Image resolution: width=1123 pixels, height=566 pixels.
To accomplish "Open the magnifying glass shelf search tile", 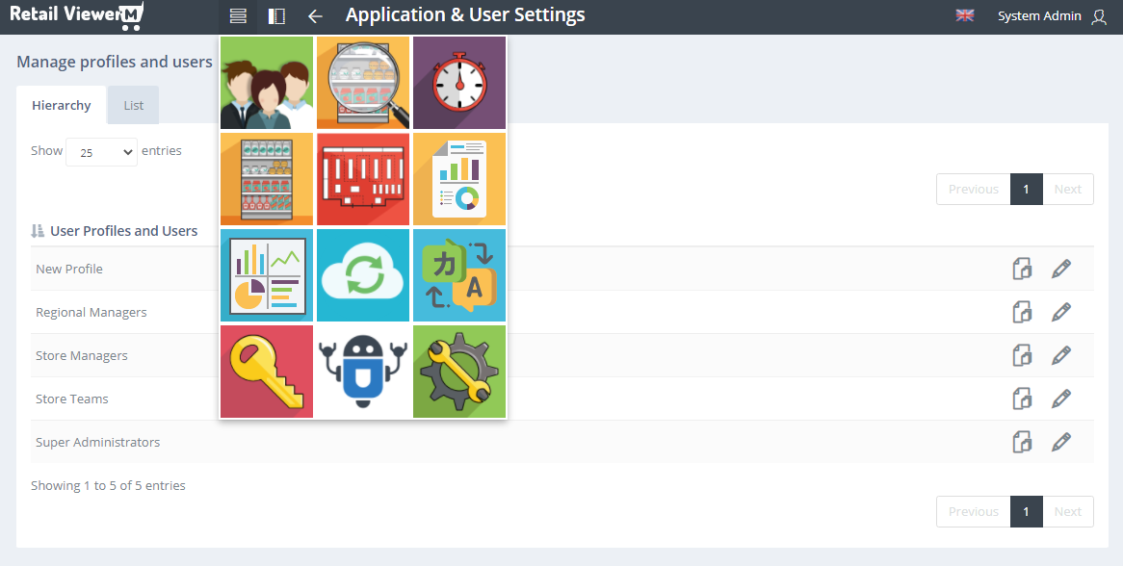I will [x=363, y=83].
